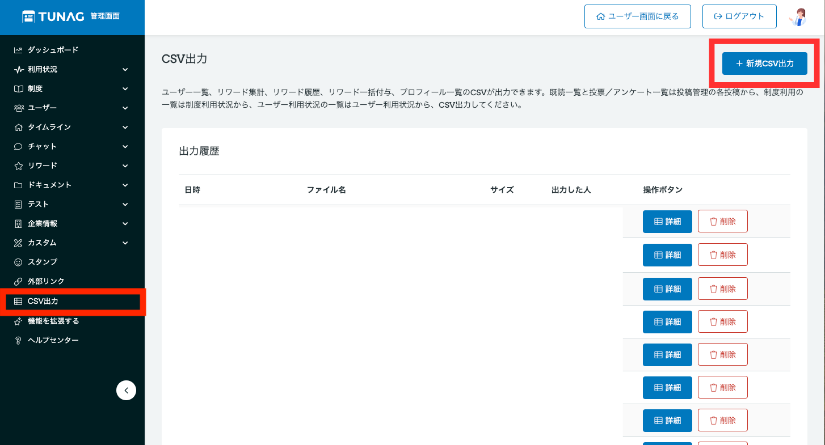Select the CSV出力 table icon in sidebar
Screen dimensions: 825x445
[x=18, y=302]
